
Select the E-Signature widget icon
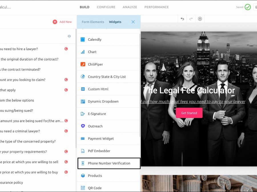[x=83, y=114]
